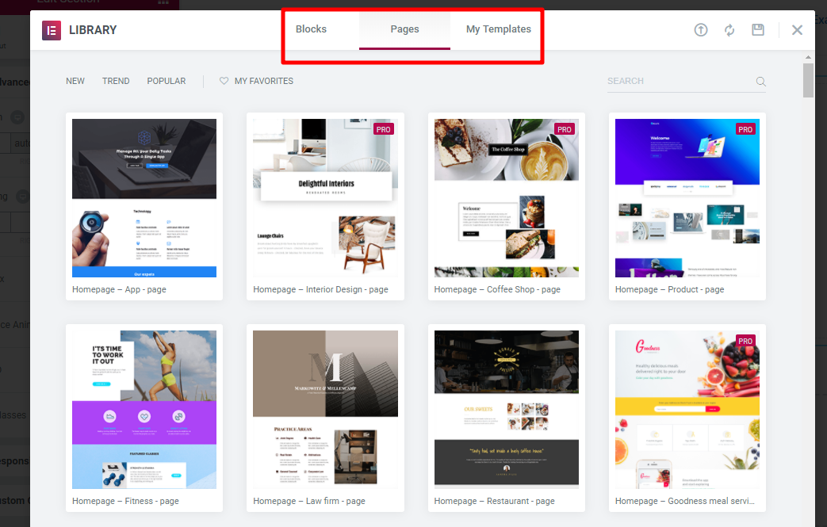Open Homepage – Goodness meal service thumbnail
The height and width of the screenshot is (527, 827).
687,410
